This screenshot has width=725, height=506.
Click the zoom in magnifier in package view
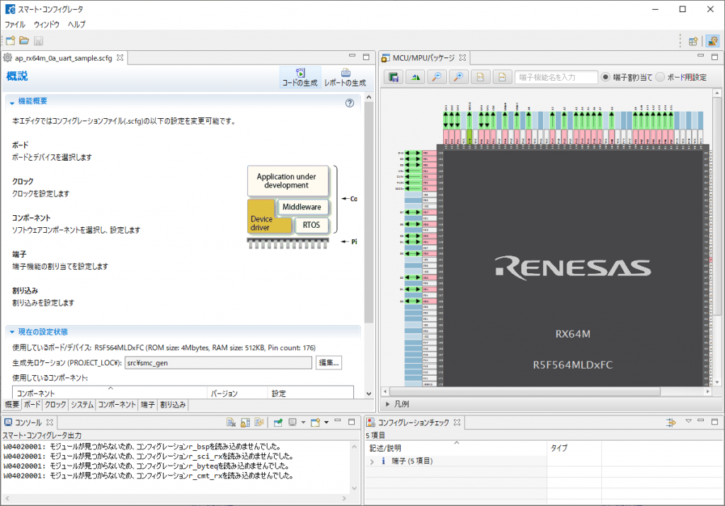click(x=460, y=77)
